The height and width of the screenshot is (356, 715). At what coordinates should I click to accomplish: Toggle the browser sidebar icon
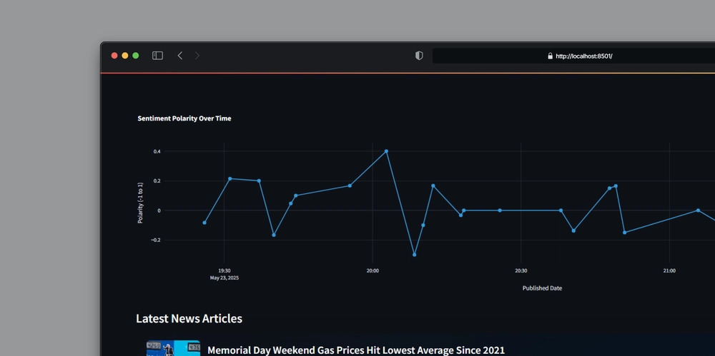tap(157, 56)
